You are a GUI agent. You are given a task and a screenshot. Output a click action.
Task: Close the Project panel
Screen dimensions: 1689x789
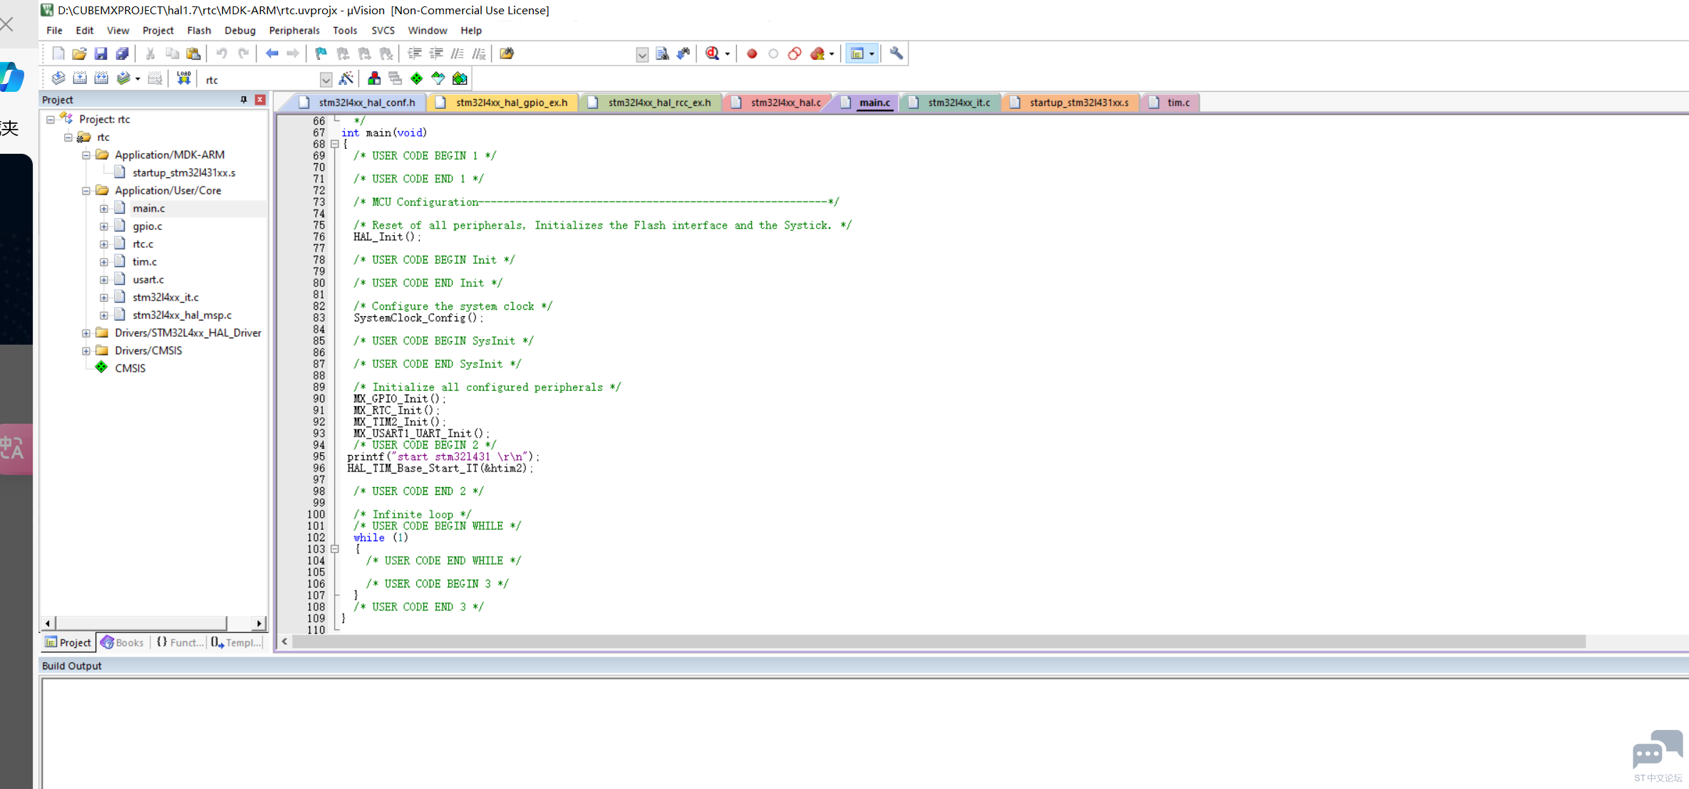coord(260,100)
